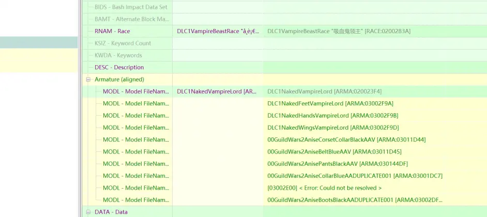The height and width of the screenshot is (217, 487).
Task: Select the RNAM - Race row label
Action: (112, 32)
